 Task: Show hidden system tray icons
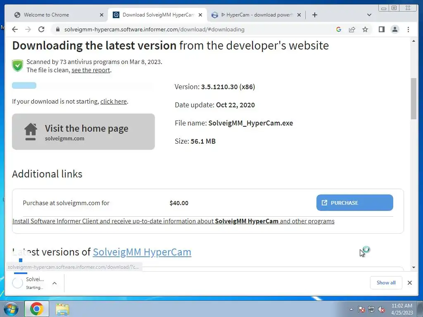click(351, 309)
